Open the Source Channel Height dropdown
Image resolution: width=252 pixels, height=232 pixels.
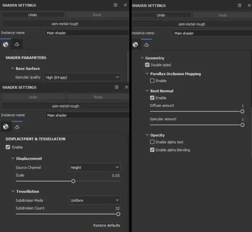click(x=94, y=167)
